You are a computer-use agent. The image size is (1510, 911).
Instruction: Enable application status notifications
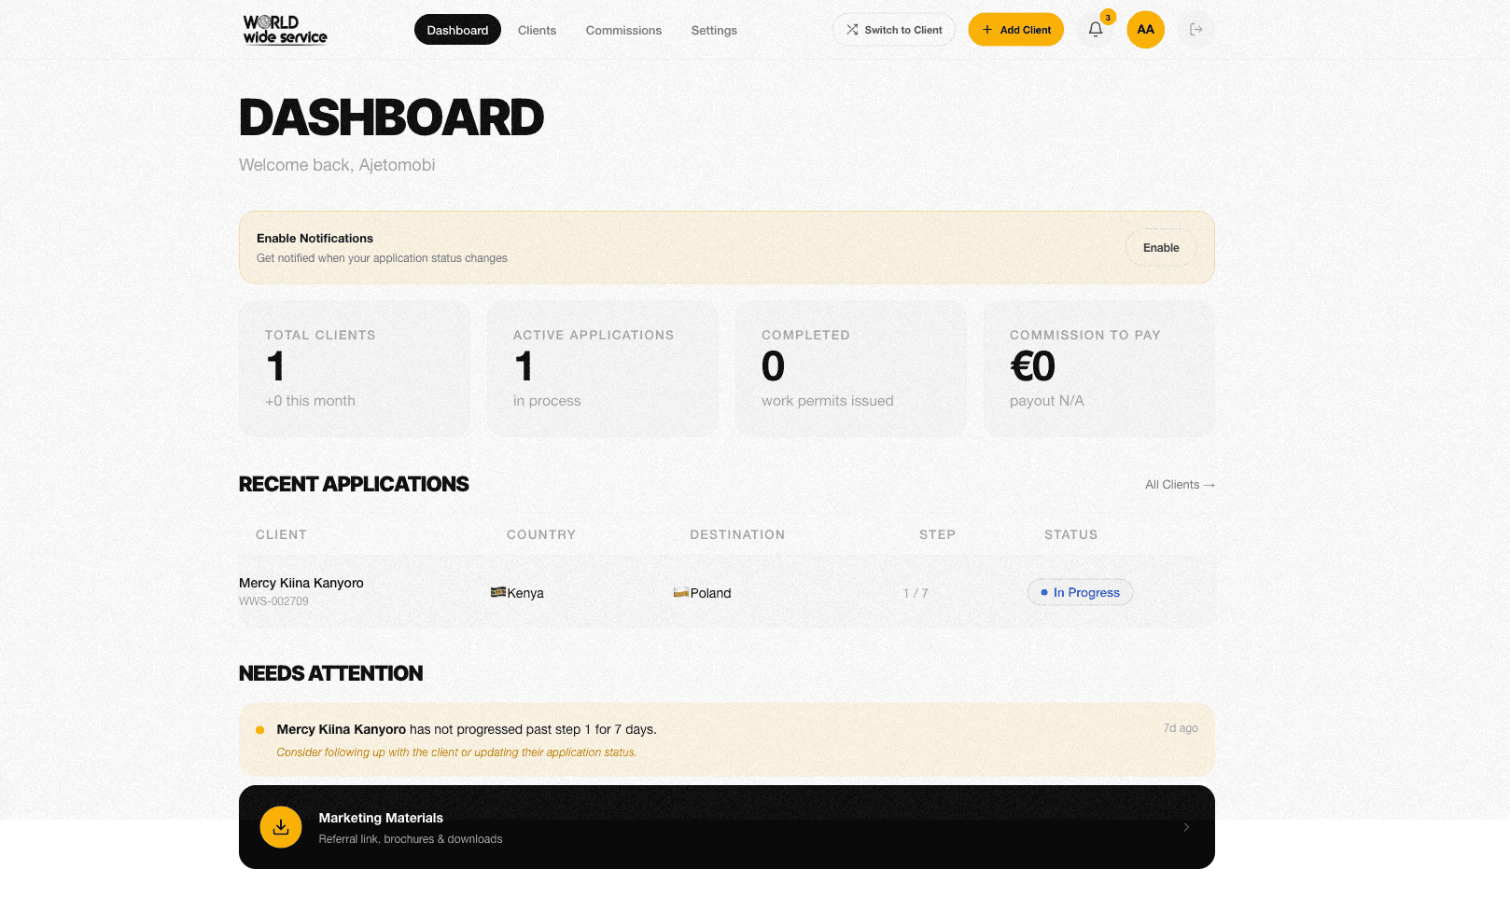click(1161, 247)
